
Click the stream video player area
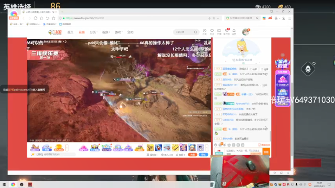pyautogui.click(x=119, y=90)
